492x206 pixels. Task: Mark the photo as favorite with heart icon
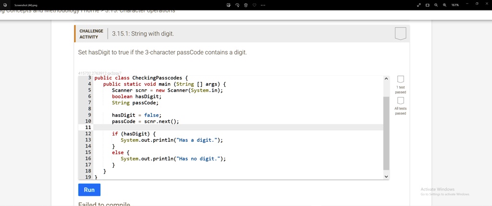pos(255,5)
